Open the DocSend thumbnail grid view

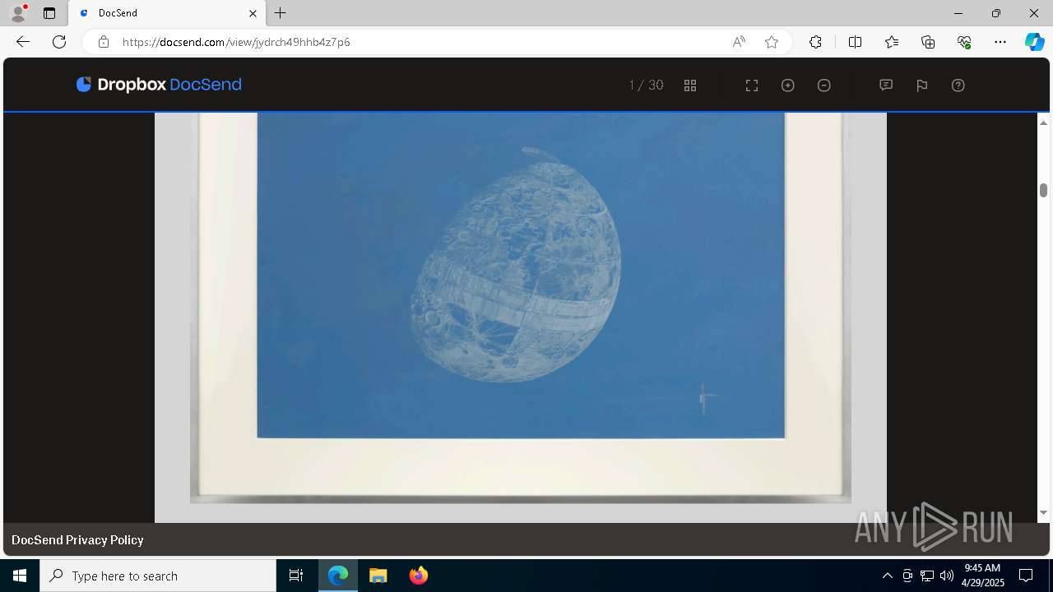(x=690, y=86)
